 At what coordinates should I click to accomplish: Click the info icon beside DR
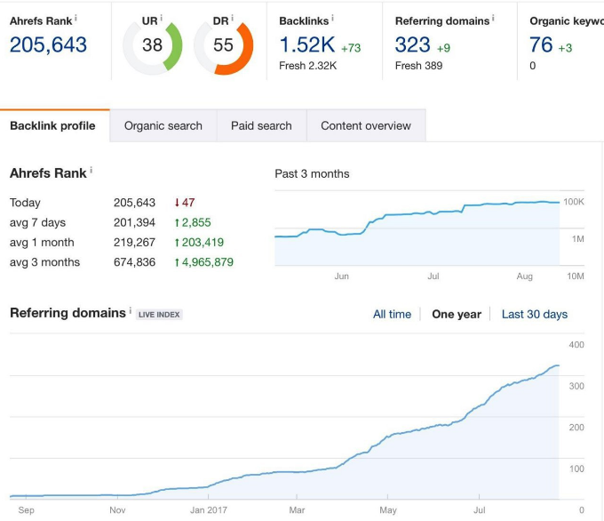click(232, 18)
